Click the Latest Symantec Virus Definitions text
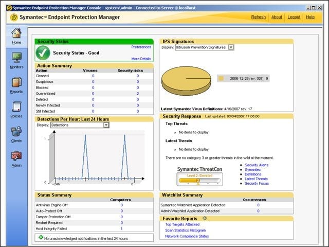This screenshot has width=329, height=247. [x=207, y=109]
